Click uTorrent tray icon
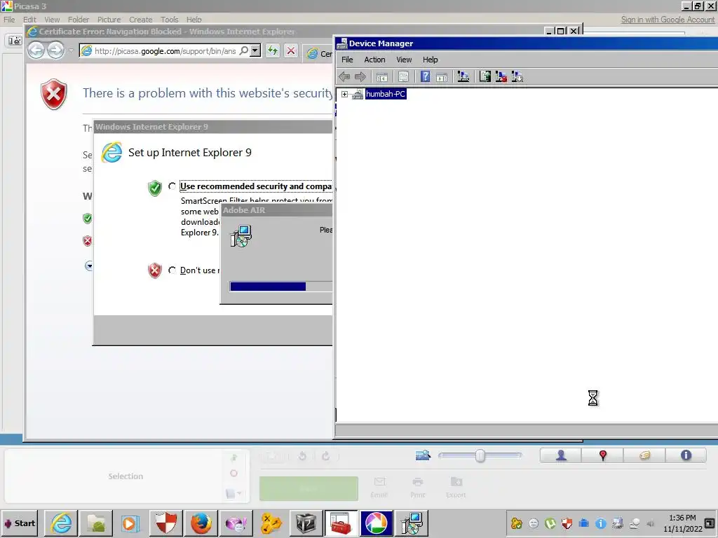Screen dimensions: 718x538 tap(550, 523)
